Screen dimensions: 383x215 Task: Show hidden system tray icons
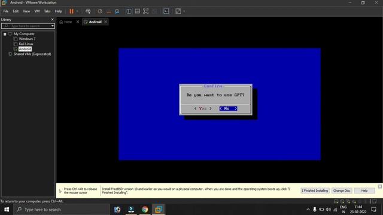[x=308, y=210]
